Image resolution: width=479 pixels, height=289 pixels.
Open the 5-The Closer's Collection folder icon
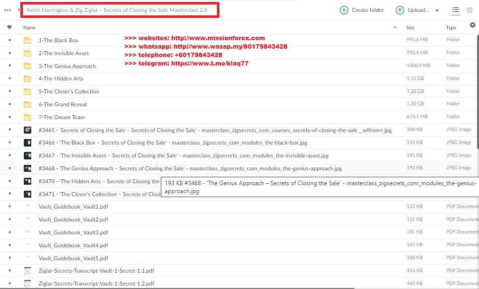[27, 91]
